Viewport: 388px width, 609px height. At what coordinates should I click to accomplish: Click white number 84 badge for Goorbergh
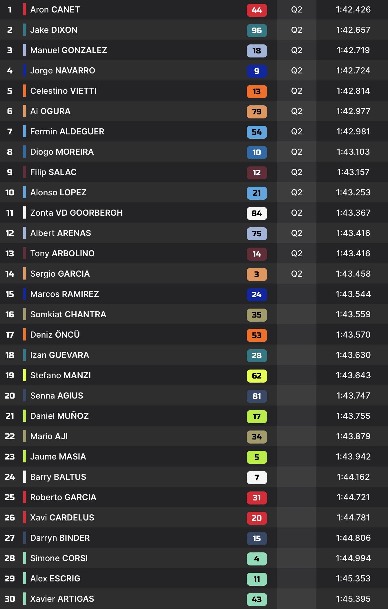pyautogui.click(x=257, y=213)
